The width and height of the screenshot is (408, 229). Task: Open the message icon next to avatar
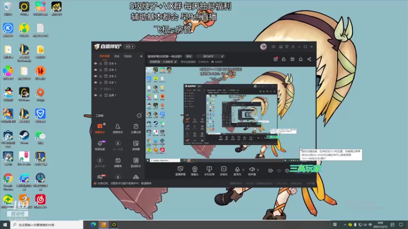tap(273, 47)
